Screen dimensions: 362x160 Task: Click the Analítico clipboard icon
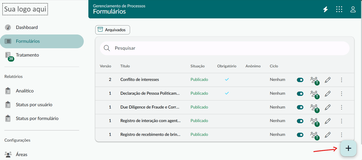(8, 91)
